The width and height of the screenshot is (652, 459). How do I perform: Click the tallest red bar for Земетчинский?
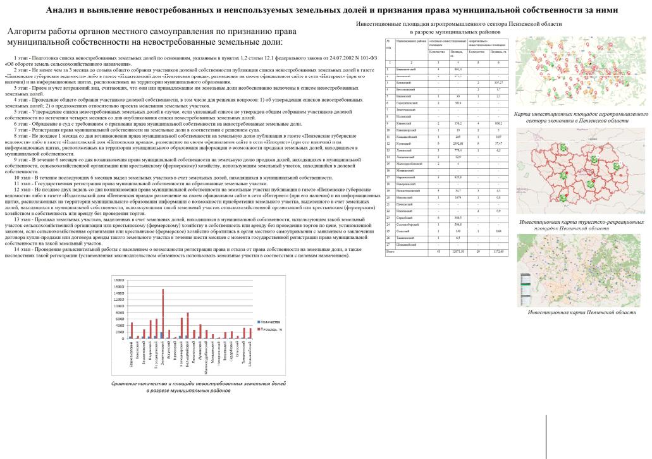coord(163,314)
